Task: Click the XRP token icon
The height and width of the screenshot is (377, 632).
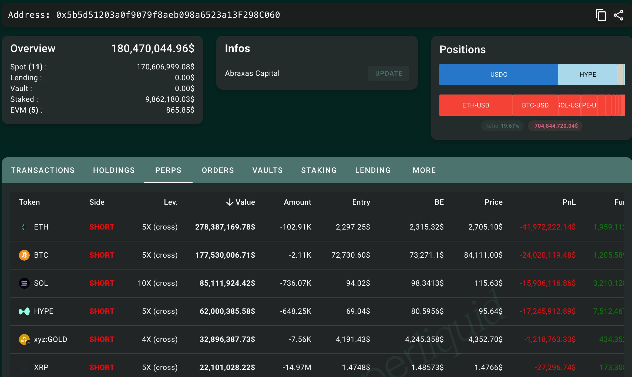Action: click(x=24, y=368)
